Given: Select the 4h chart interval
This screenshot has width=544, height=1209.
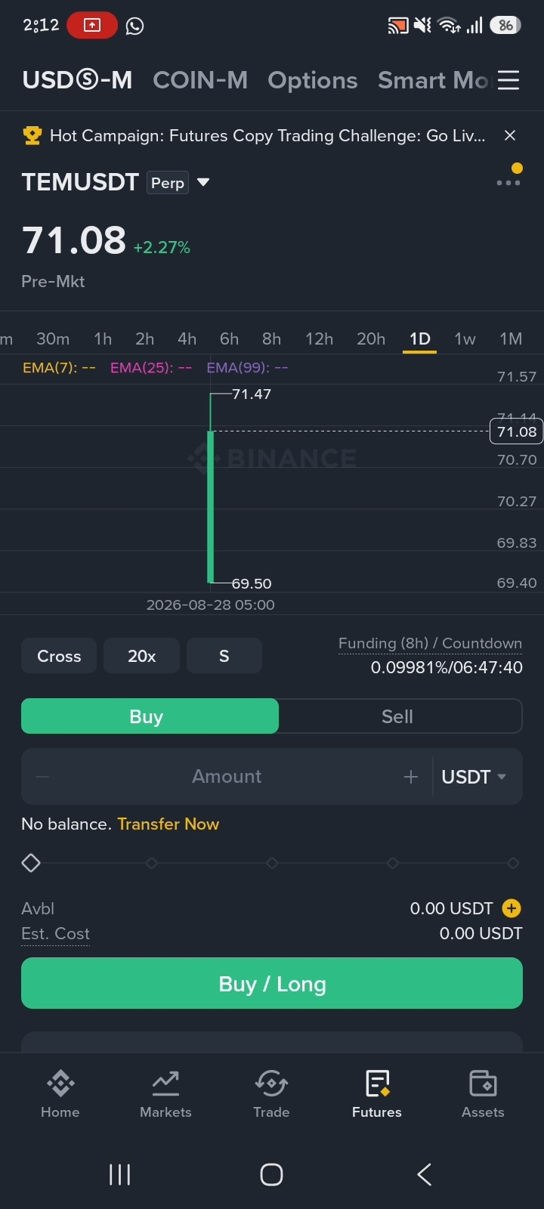Looking at the screenshot, I should tap(187, 339).
